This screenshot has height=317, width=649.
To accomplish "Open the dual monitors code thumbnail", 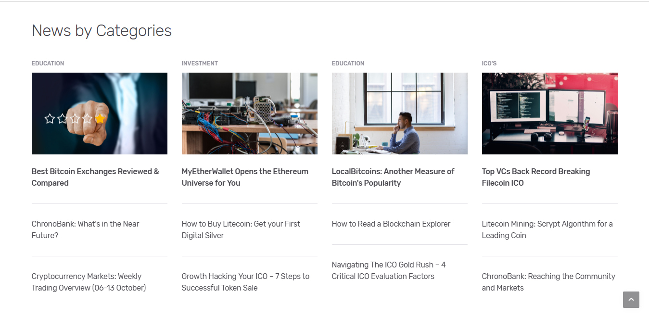I will click(549, 114).
